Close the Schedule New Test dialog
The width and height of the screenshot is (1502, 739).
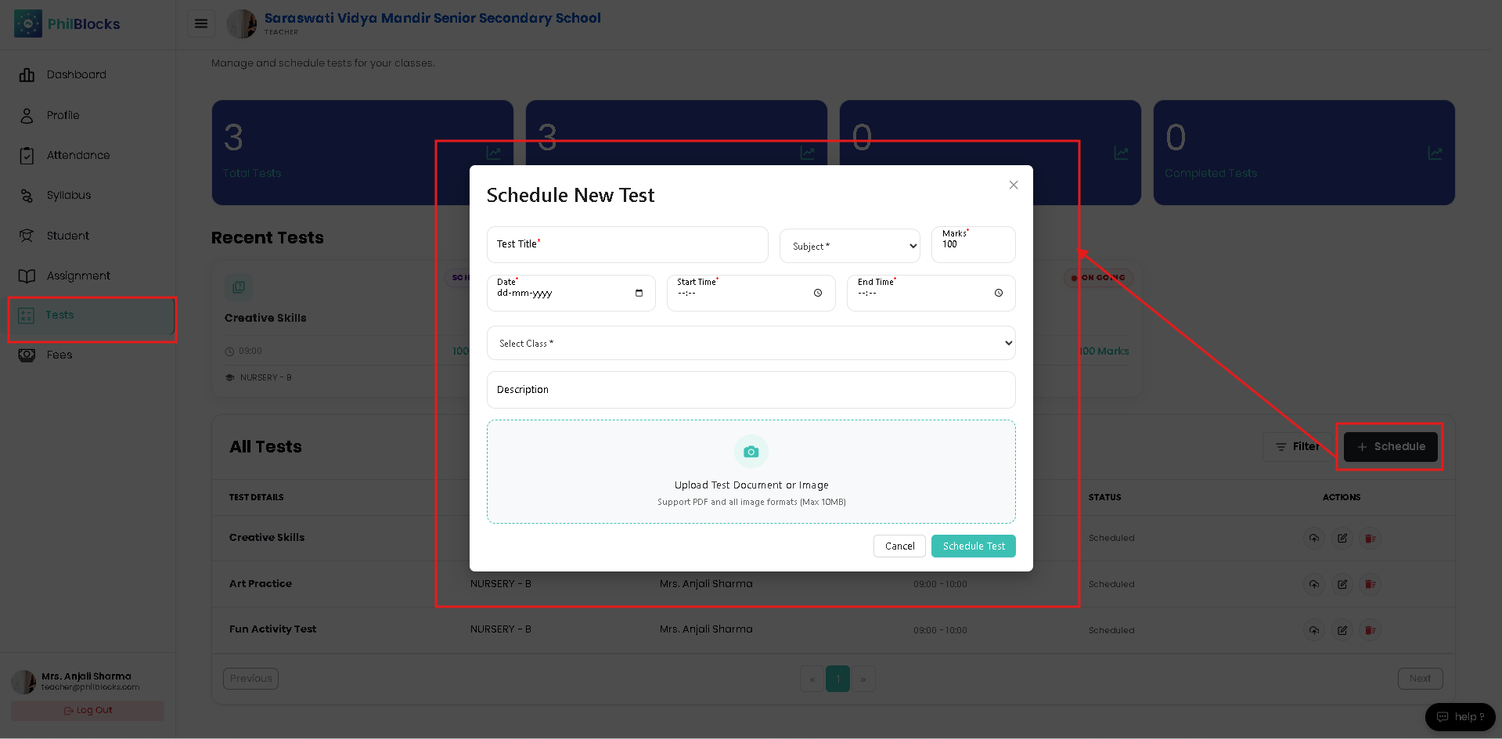pos(1014,185)
